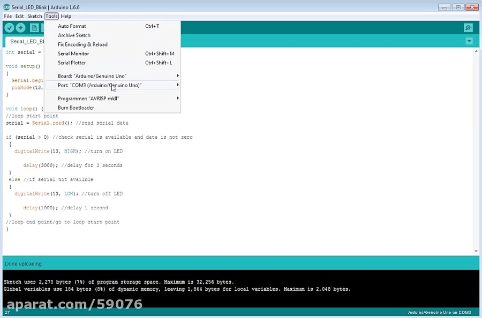Open the Sketch menu
The image size is (482, 318).
pos(34,16)
